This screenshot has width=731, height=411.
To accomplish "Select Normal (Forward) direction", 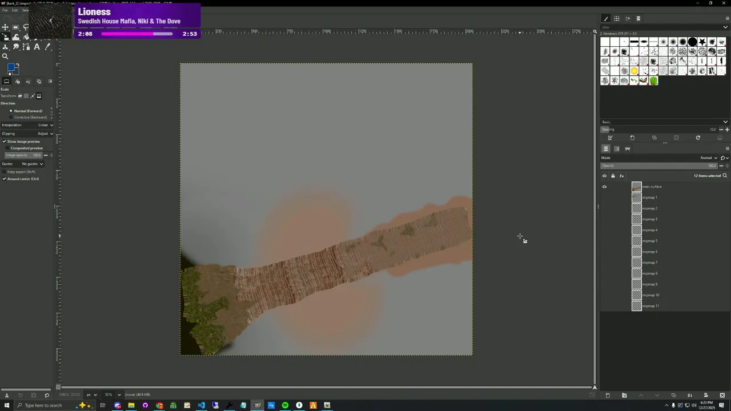I will pos(26,111).
